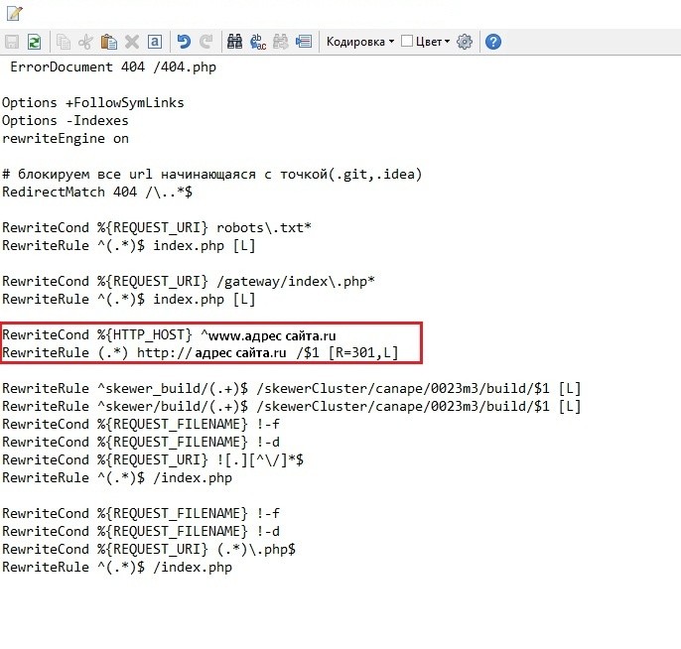Open Help with the blue question mark
This screenshot has width=681, height=649.
[x=492, y=42]
